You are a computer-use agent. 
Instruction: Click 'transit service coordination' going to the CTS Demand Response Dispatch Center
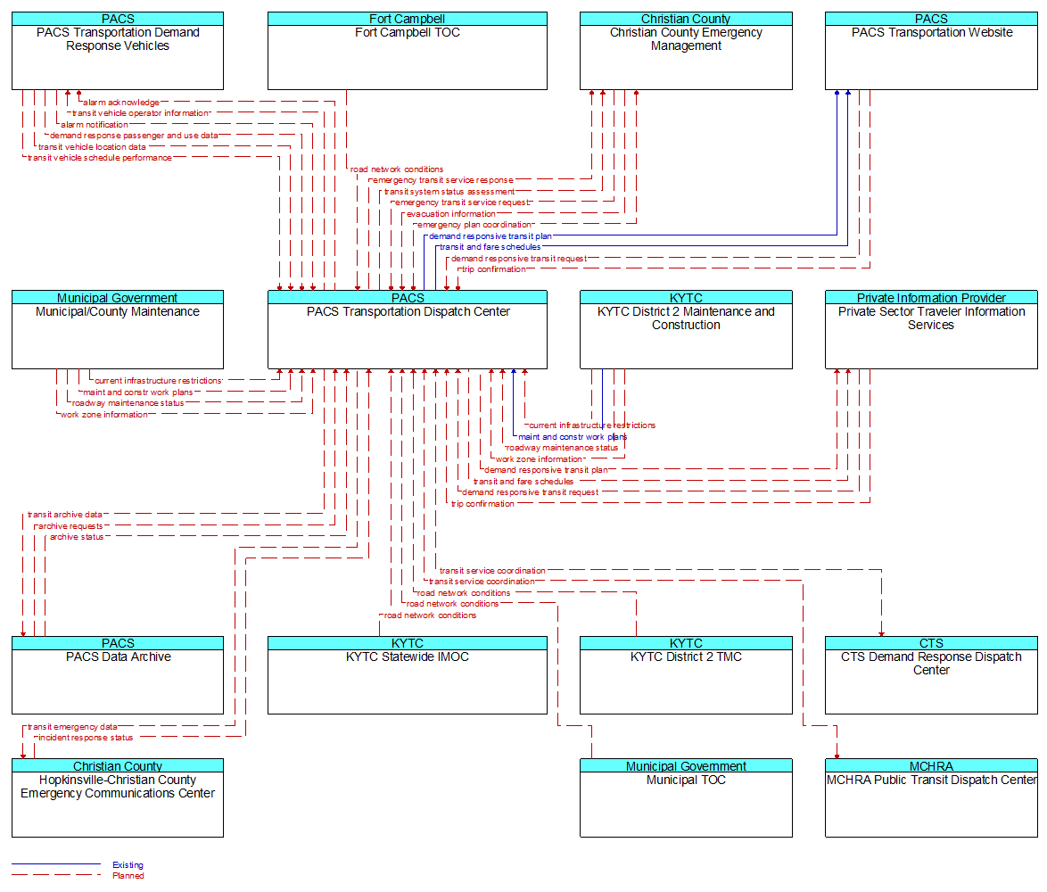pyautogui.click(x=493, y=571)
